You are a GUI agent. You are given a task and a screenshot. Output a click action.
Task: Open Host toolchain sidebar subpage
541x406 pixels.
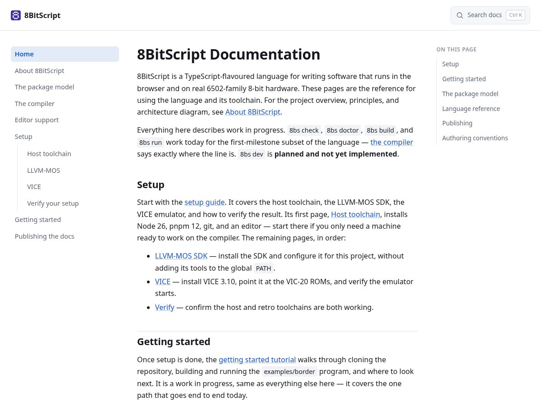(71, 154)
